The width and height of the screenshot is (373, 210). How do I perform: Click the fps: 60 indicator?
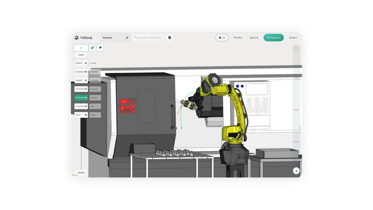(75, 175)
